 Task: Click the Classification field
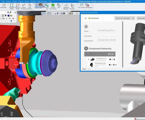coord(107,40)
